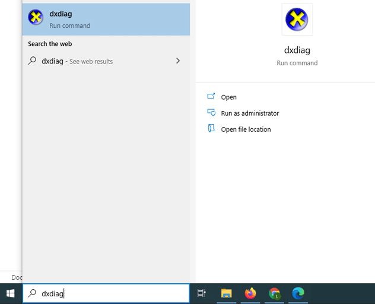This screenshot has height=304, width=375.
Task: Click 'Run command' label under preview dxdiag title
Action: click(x=297, y=63)
